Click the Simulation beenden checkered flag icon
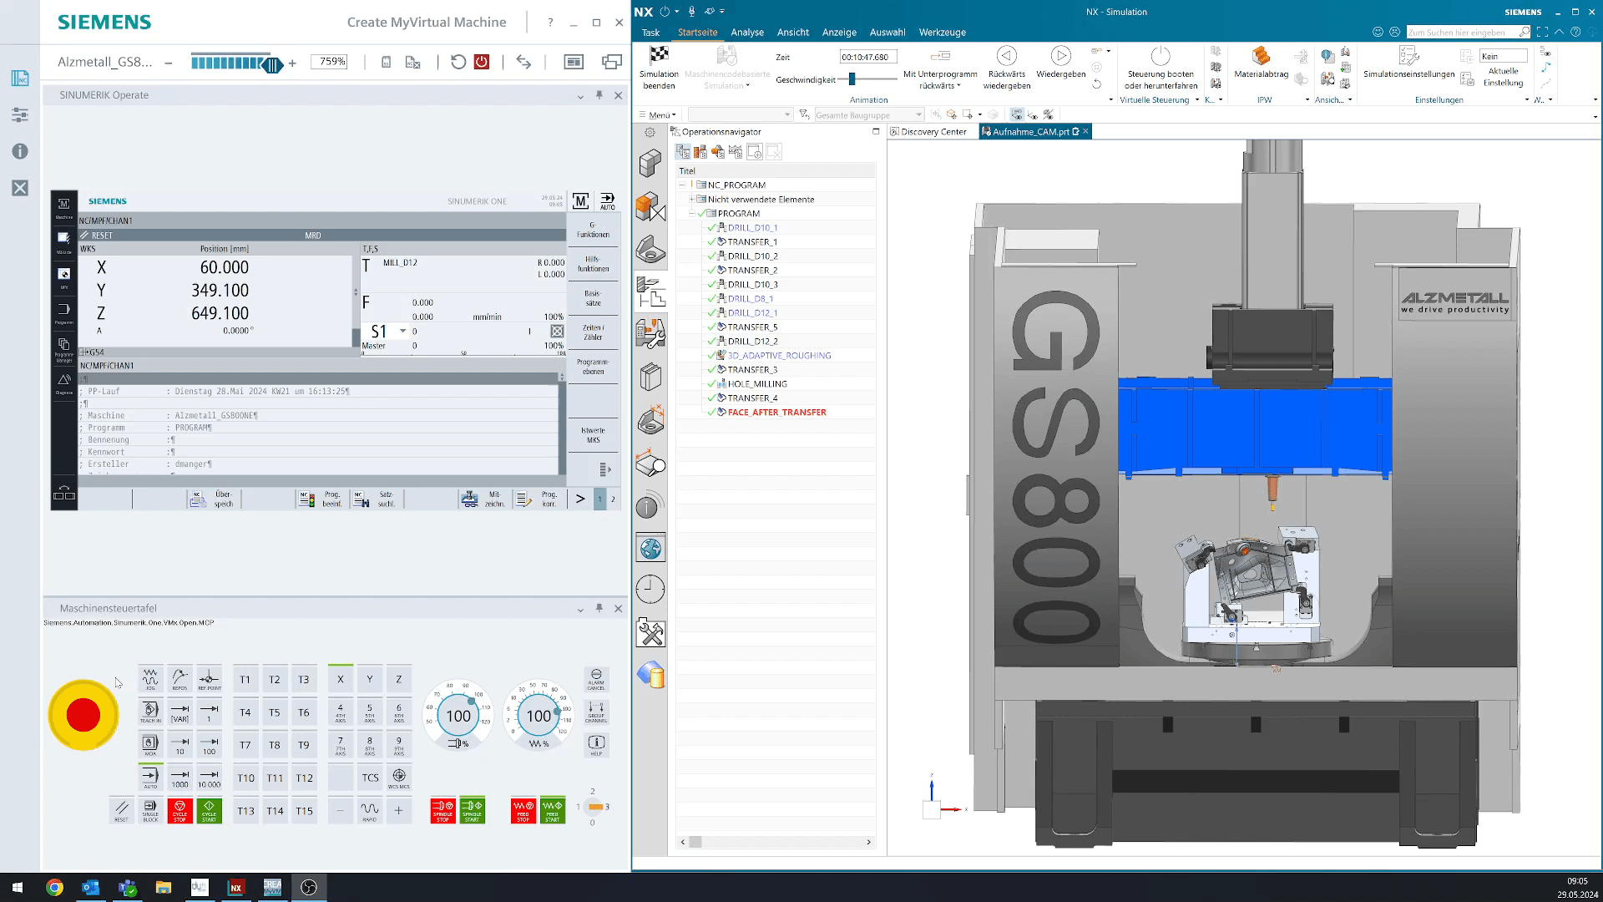Viewport: 1603px width, 902px height. coord(659,55)
